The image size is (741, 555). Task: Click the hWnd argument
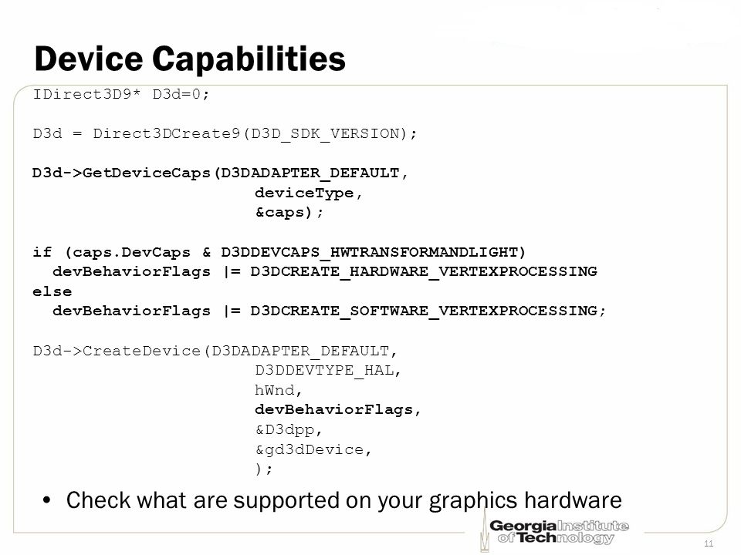[x=279, y=390]
